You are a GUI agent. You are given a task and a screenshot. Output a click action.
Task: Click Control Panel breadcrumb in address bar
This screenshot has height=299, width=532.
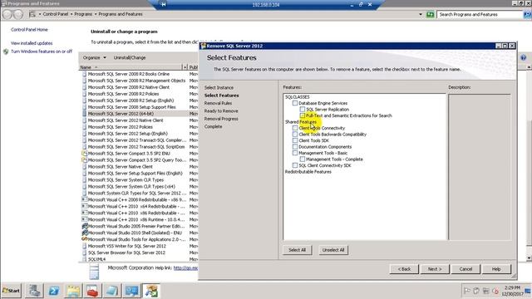56,14
